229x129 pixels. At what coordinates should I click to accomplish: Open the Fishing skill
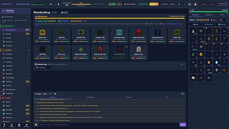[15, 38]
